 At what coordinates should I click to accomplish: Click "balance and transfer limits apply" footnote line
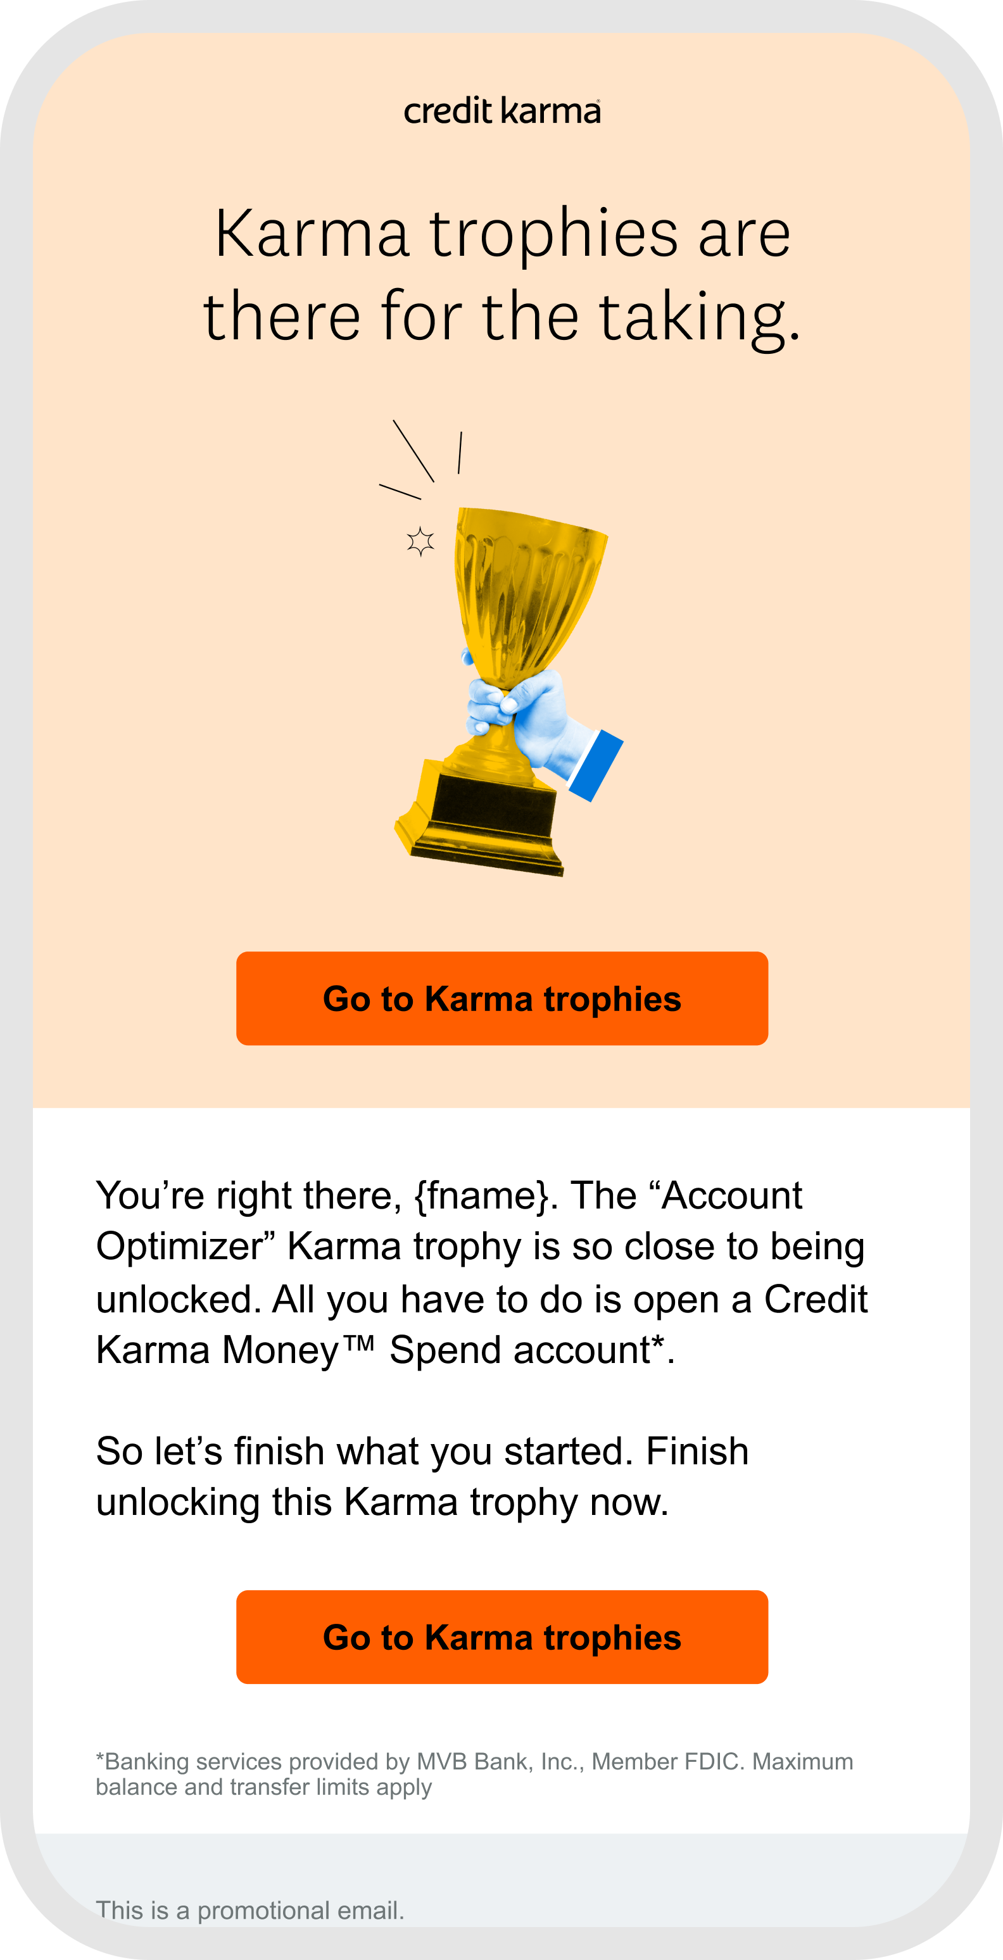(263, 1787)
